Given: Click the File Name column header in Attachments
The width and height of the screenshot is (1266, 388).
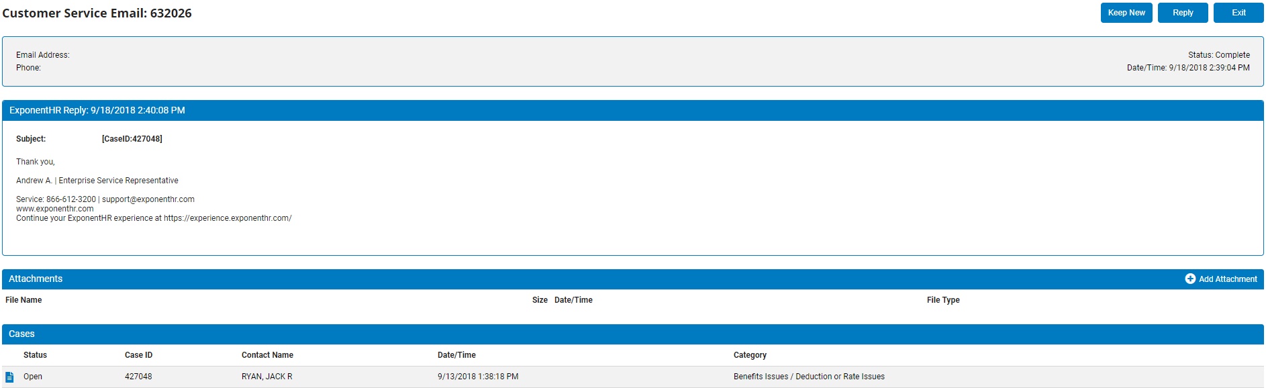Looking at the screenshot, I should pyautogui.click(x=23, y=300).
